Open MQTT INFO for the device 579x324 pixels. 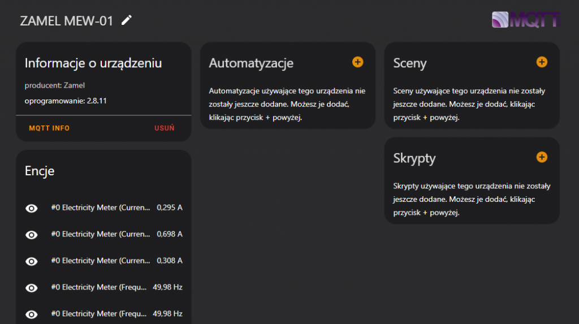(x=49, y=128)
